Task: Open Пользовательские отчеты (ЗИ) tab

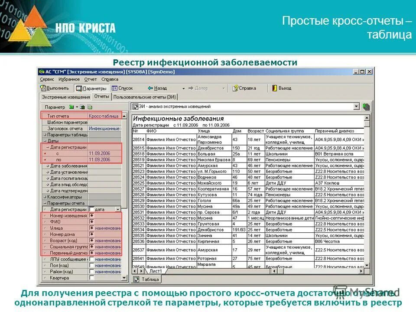Action: [x=144, y=97]
